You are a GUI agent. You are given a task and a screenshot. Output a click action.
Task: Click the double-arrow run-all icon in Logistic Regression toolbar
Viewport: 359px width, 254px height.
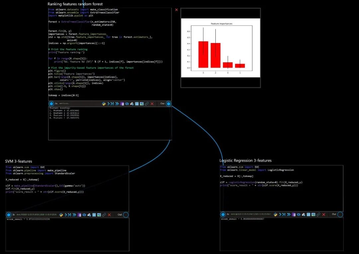coord(289,215)
